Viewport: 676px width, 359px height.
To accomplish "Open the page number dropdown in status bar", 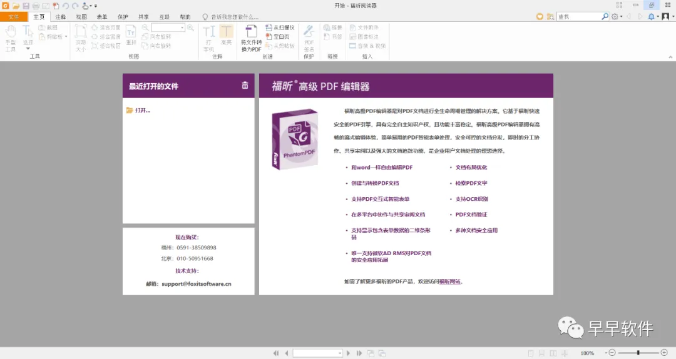I will point(340,353).
